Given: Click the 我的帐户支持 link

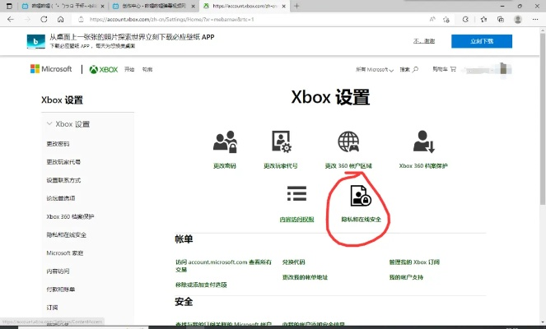Looking at the screenshot, I should click(406, 277).
